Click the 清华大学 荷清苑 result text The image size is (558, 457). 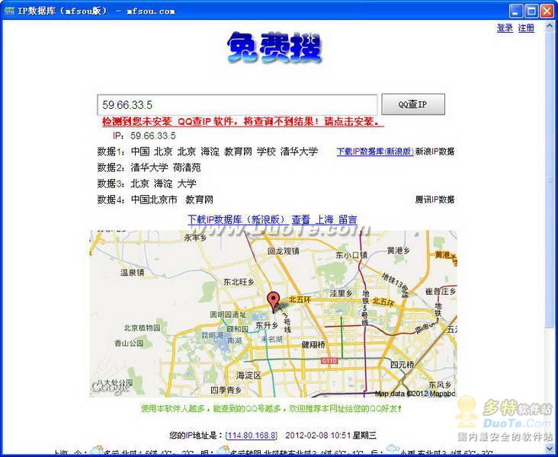(x=166, y=168)
